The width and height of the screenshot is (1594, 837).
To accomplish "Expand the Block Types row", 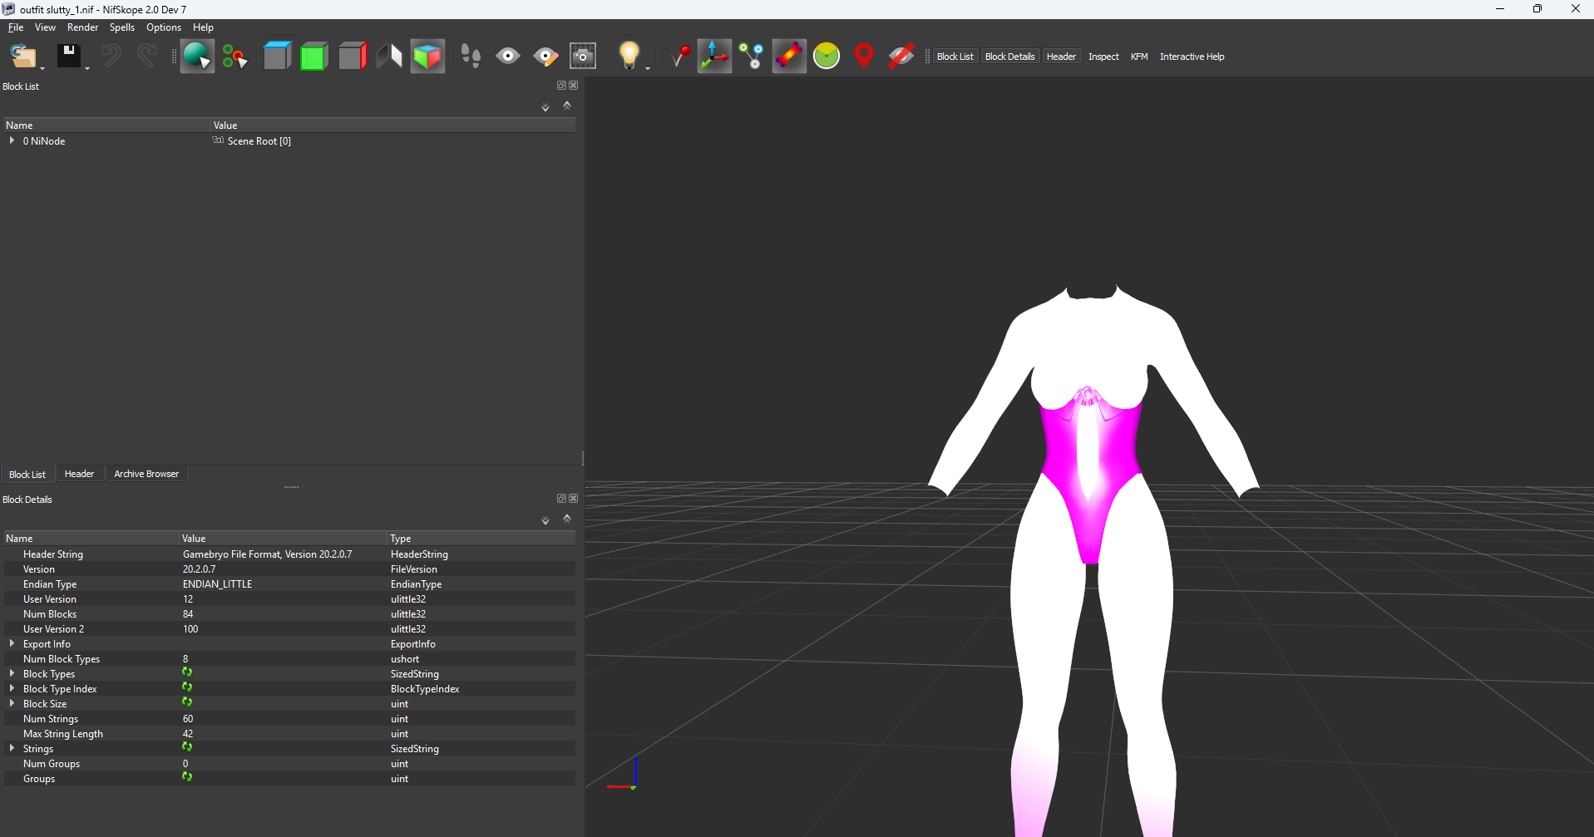I will pyautogui.click(x=12, y=674).
